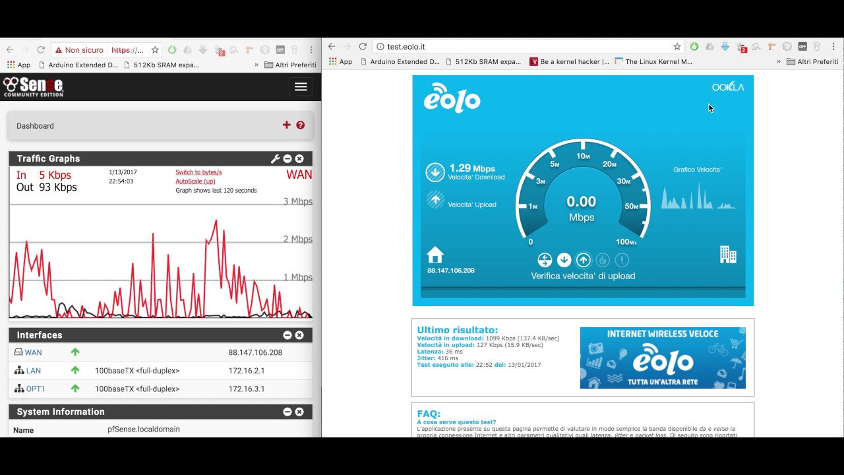Go back in eolo browser window
This screenshot has width=844, height=475.
point(332,47)
